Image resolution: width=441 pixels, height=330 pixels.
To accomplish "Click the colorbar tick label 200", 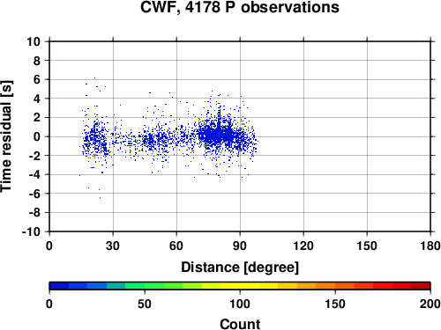I will (430, 304).
